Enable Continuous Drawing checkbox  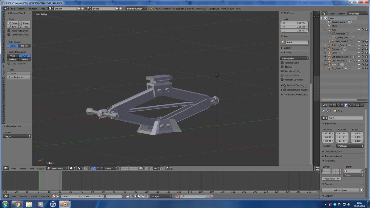click(x=9, y=35)
